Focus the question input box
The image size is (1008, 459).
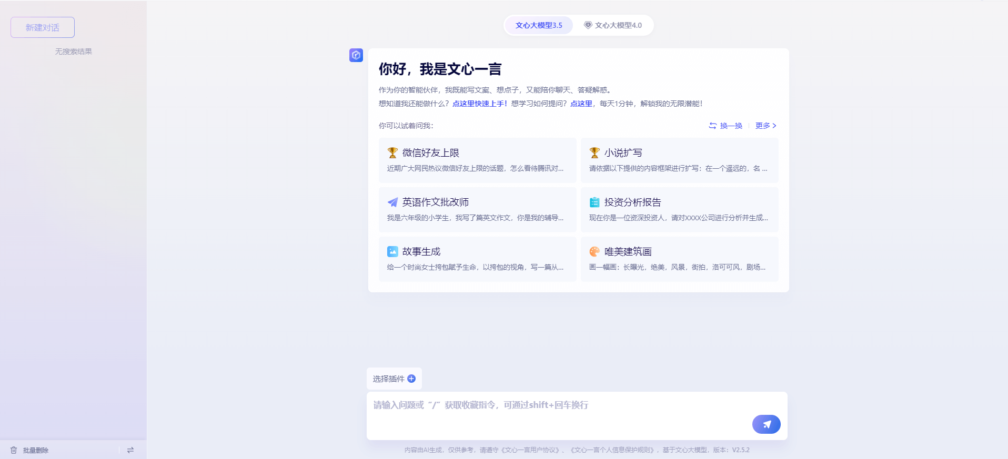click(577, 416)
